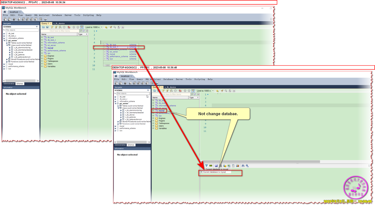Click the reconnect to DBMS icon in the upper window

pos(46,19)
